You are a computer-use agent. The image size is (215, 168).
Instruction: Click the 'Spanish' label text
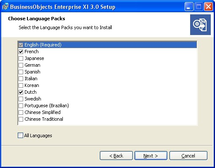[32, 72]
